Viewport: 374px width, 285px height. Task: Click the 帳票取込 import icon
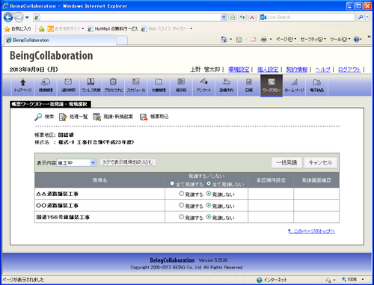pos(144,117)
